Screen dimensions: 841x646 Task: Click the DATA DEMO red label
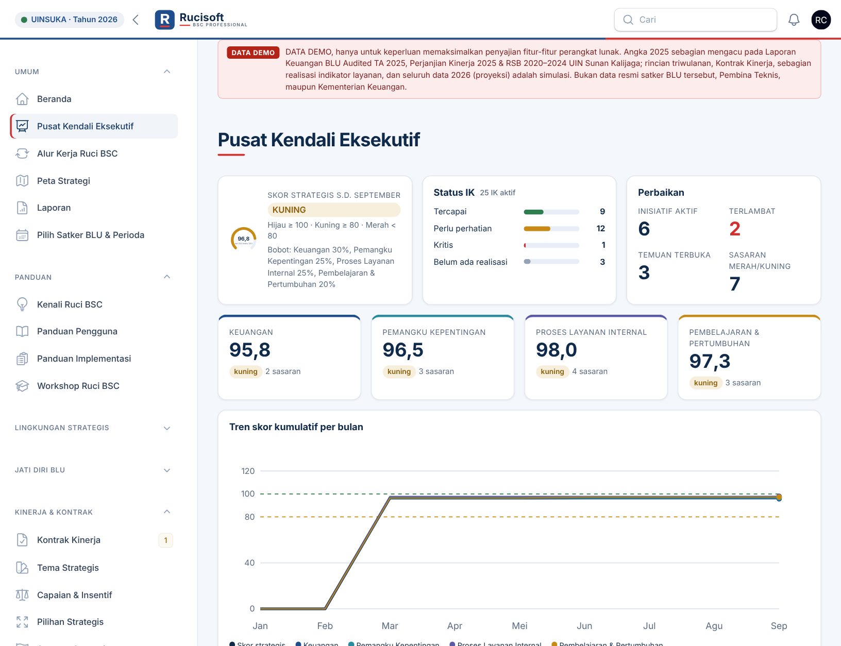[x=253, y=53]
